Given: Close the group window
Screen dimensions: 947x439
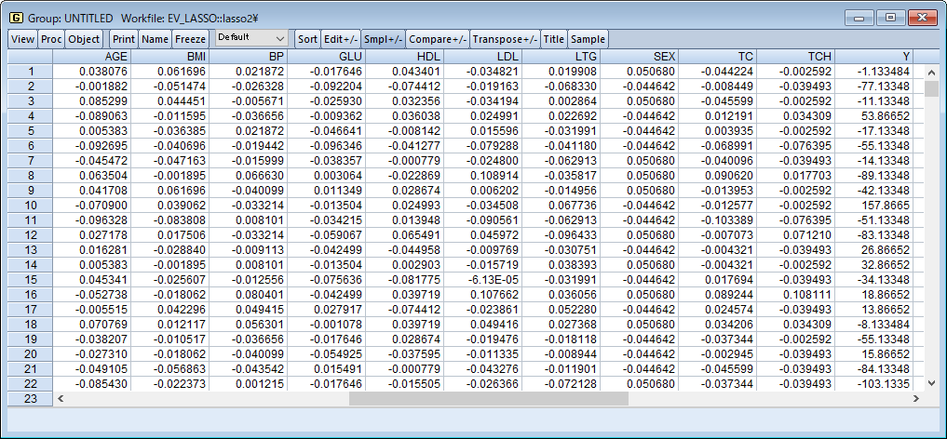Looking at the screenshot, I should point(922,18).
